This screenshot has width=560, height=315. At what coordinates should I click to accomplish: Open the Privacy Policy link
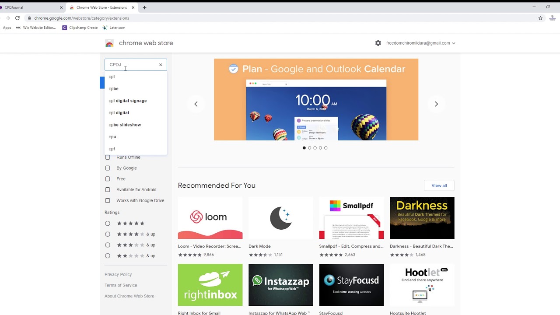118,274
